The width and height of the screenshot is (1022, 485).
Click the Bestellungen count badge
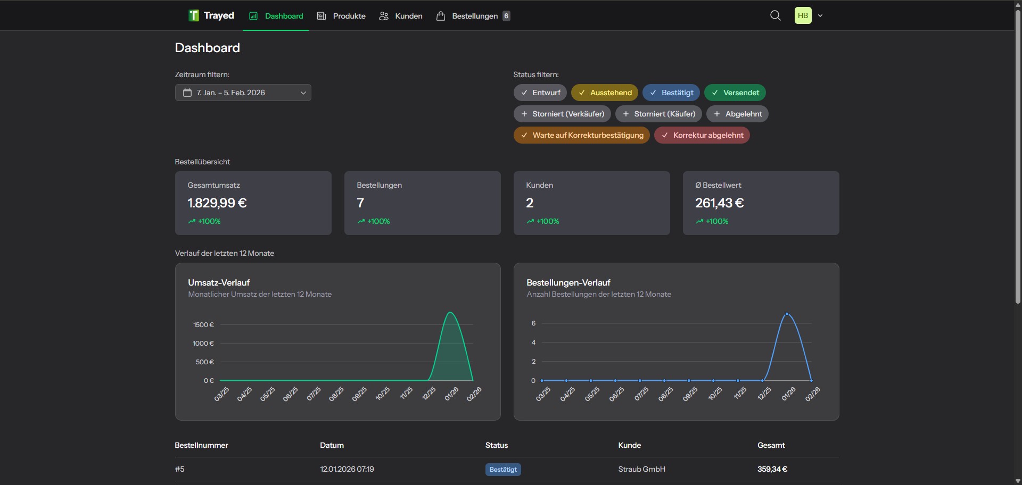506,16
